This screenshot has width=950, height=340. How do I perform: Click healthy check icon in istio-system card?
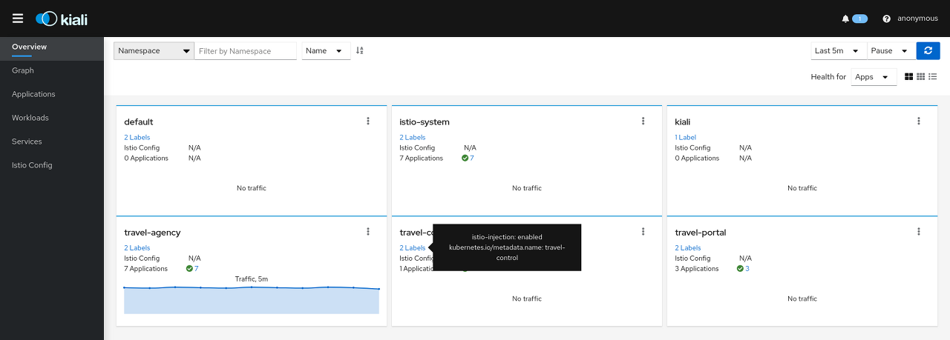465,158
